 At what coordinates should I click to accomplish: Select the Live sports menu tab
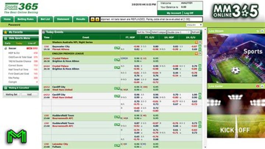click(x=32, y=44)
